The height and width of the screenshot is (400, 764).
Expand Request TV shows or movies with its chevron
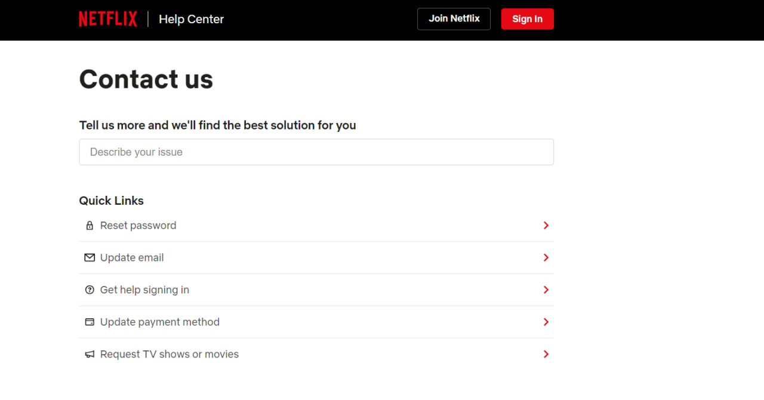[x=545, y=354]
